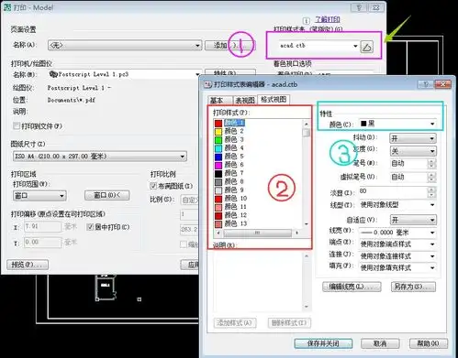Click 另存为 button
The height and width of the screenshot is (358, 458).
pyautogui.click(x=413, y=287)
